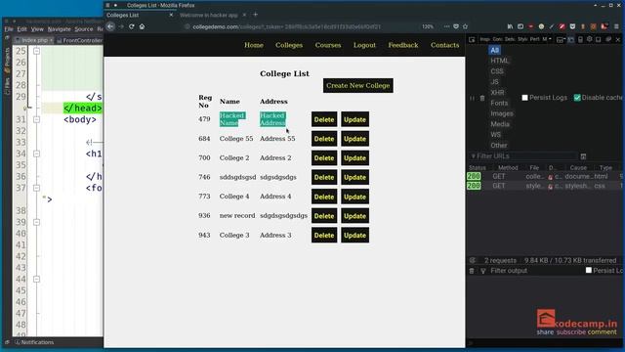The image size is (625, 352).
Task: Go back with the Firefox back arrow
Action: coord(110,26)
